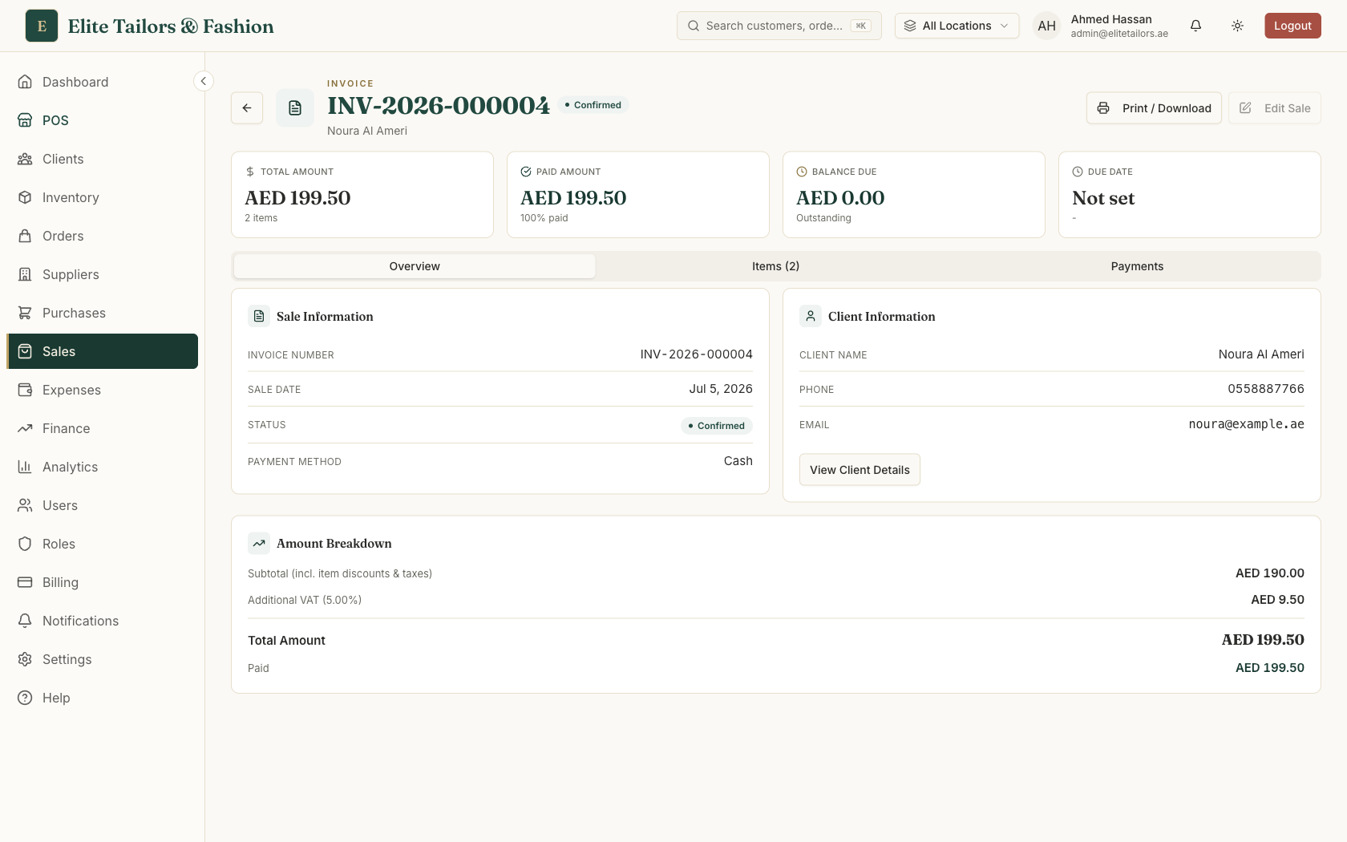Screen dimensions: 1347x842
Task: Click the AH user avatar
Action: (1046, 26)
